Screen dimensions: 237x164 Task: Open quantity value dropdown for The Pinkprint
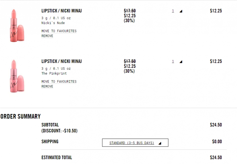click(173, 61)
